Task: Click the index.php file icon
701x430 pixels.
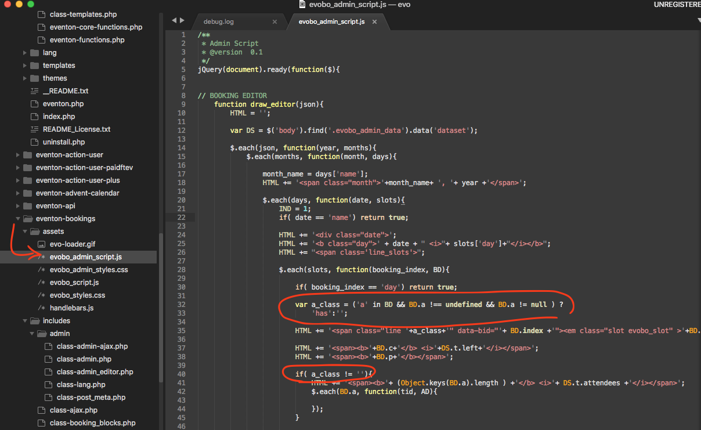Action: (x=34, y=117)
